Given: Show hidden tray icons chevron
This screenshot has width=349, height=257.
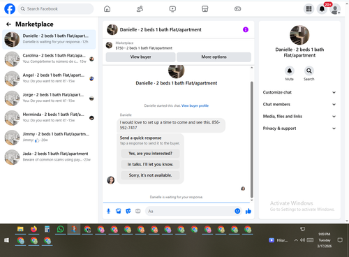Looking at the screenshot, I should pos(296,240).
